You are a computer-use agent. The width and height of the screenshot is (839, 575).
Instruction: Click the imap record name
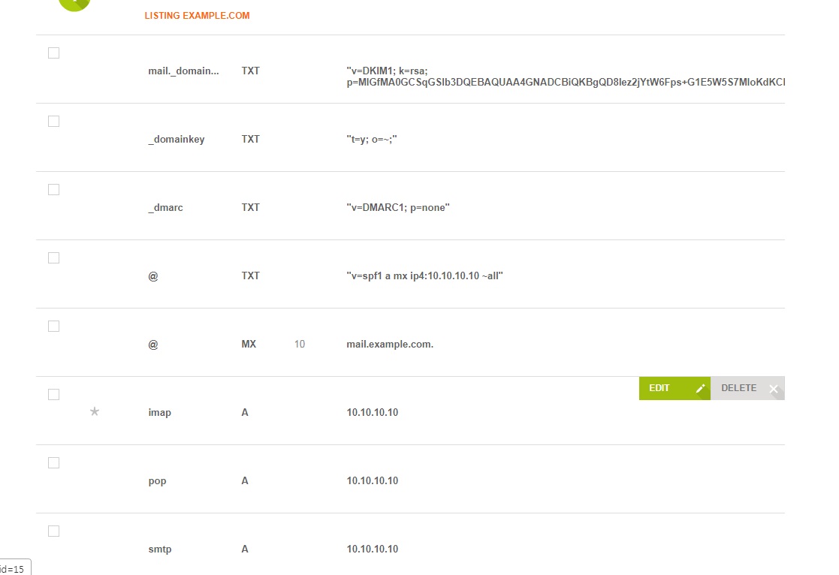click(159, 413)
